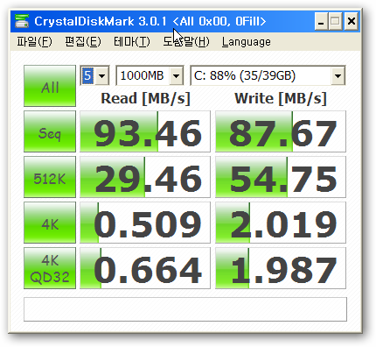Select the 512K read result 29.46
Image resolution: width=376 pixels, height=347 pixels.
click(x=145, y=177)
